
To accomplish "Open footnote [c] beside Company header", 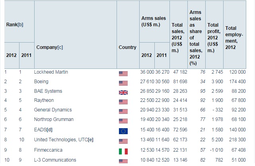I will click(x=60, y=47).
